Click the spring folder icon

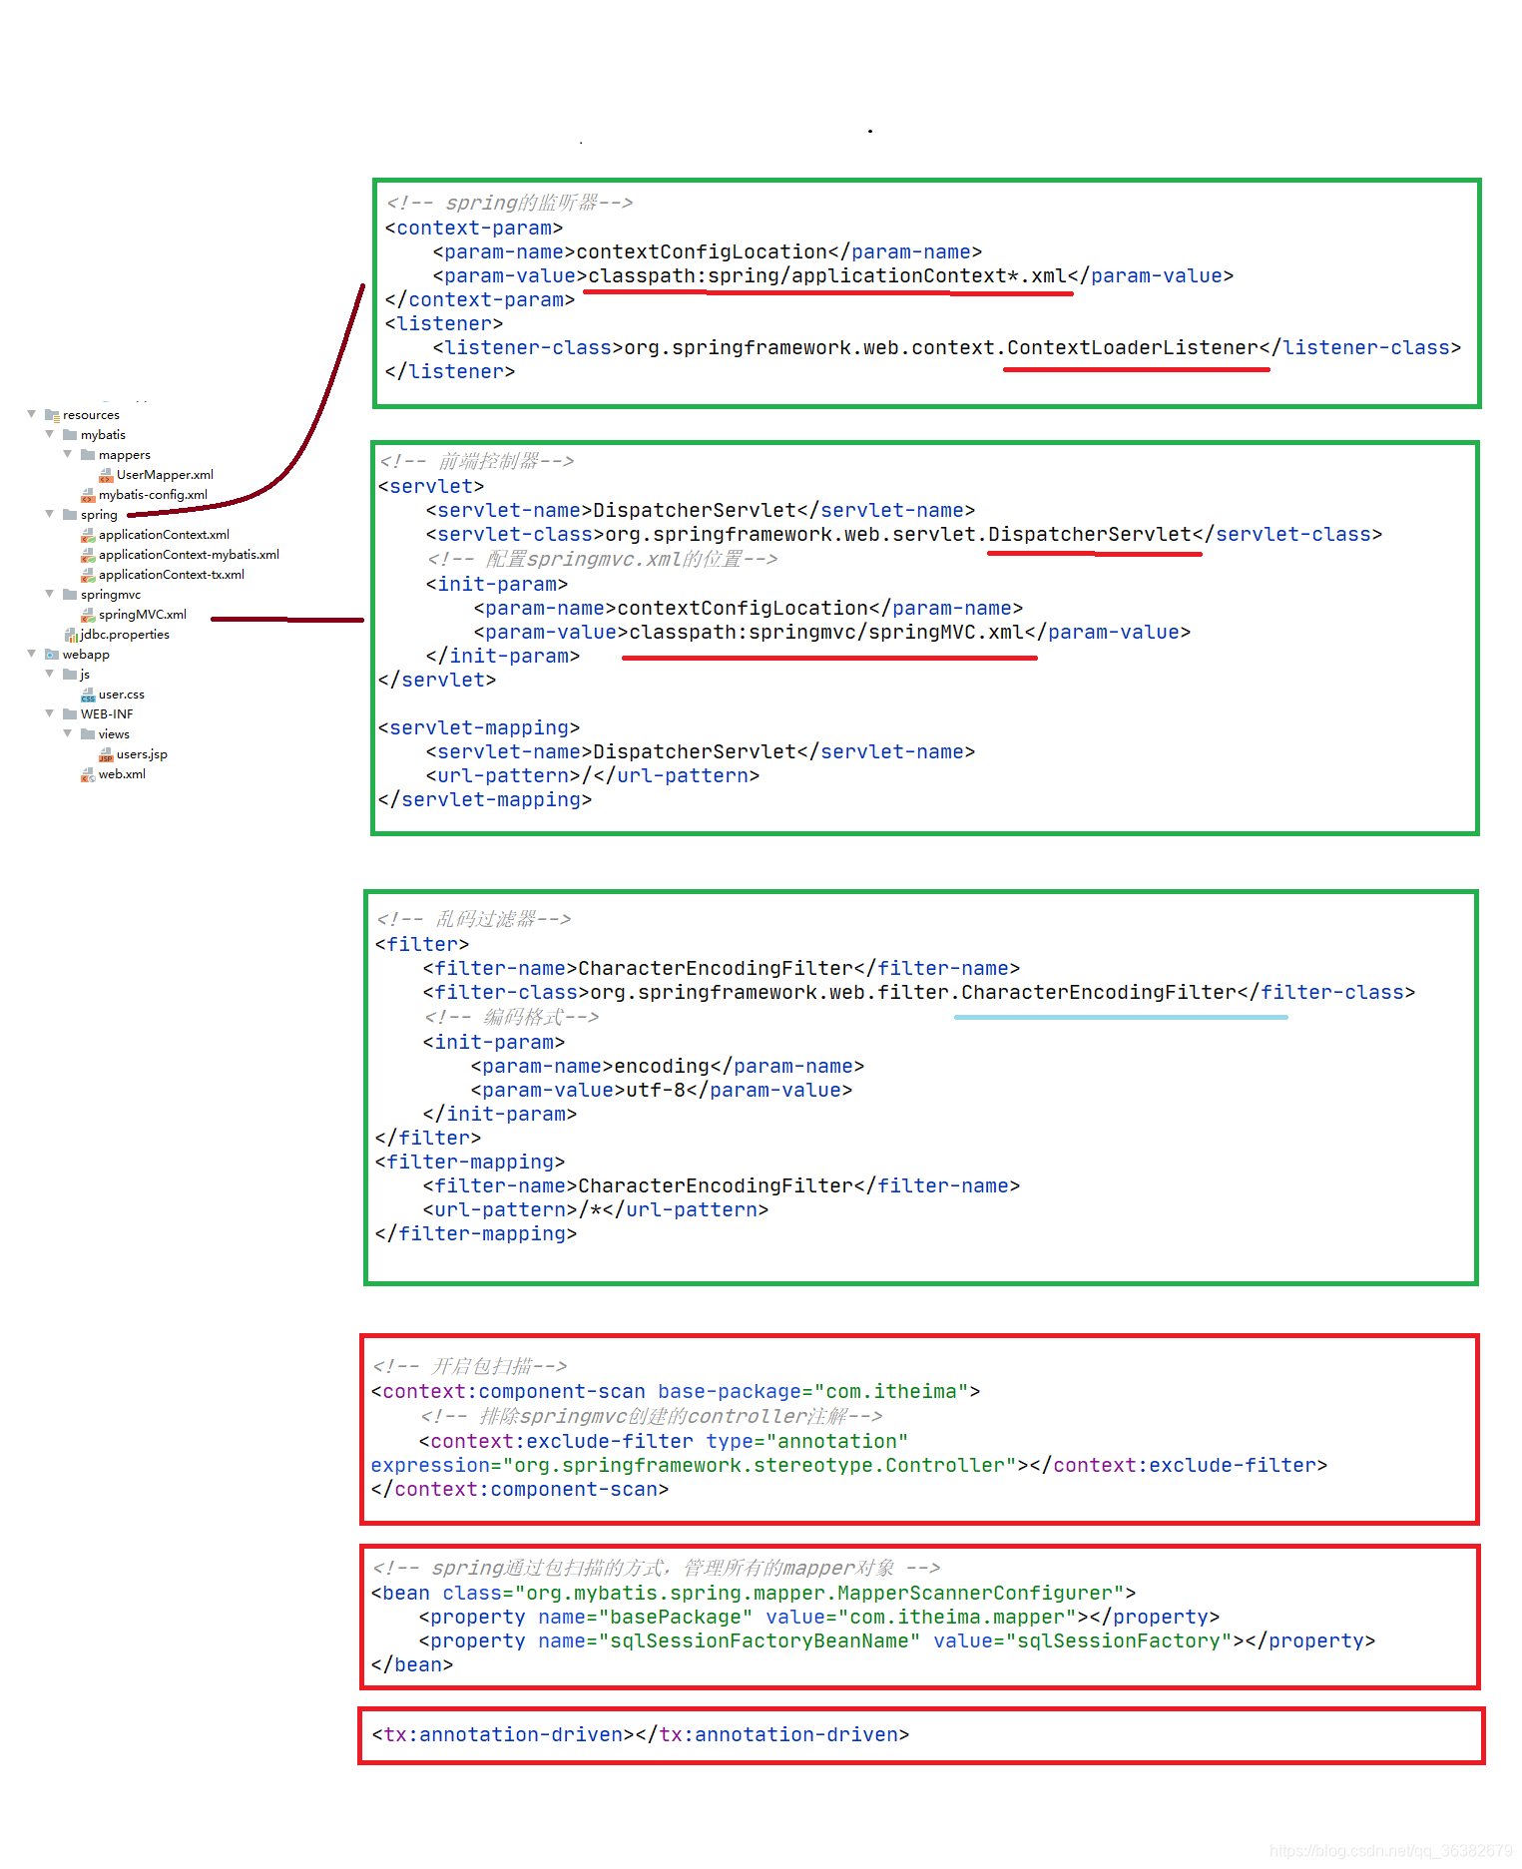(x=70, y=515)
